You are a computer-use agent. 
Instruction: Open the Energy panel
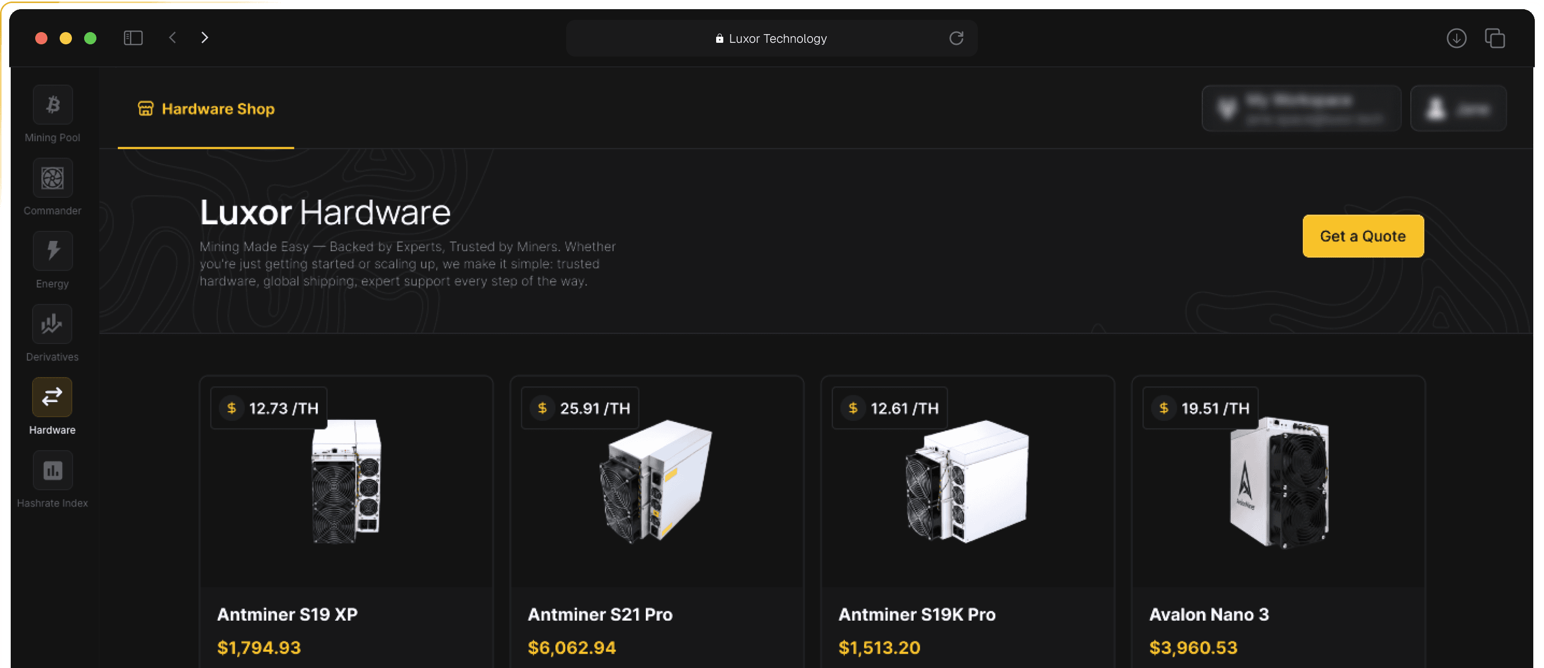click(x=52, y=251)
